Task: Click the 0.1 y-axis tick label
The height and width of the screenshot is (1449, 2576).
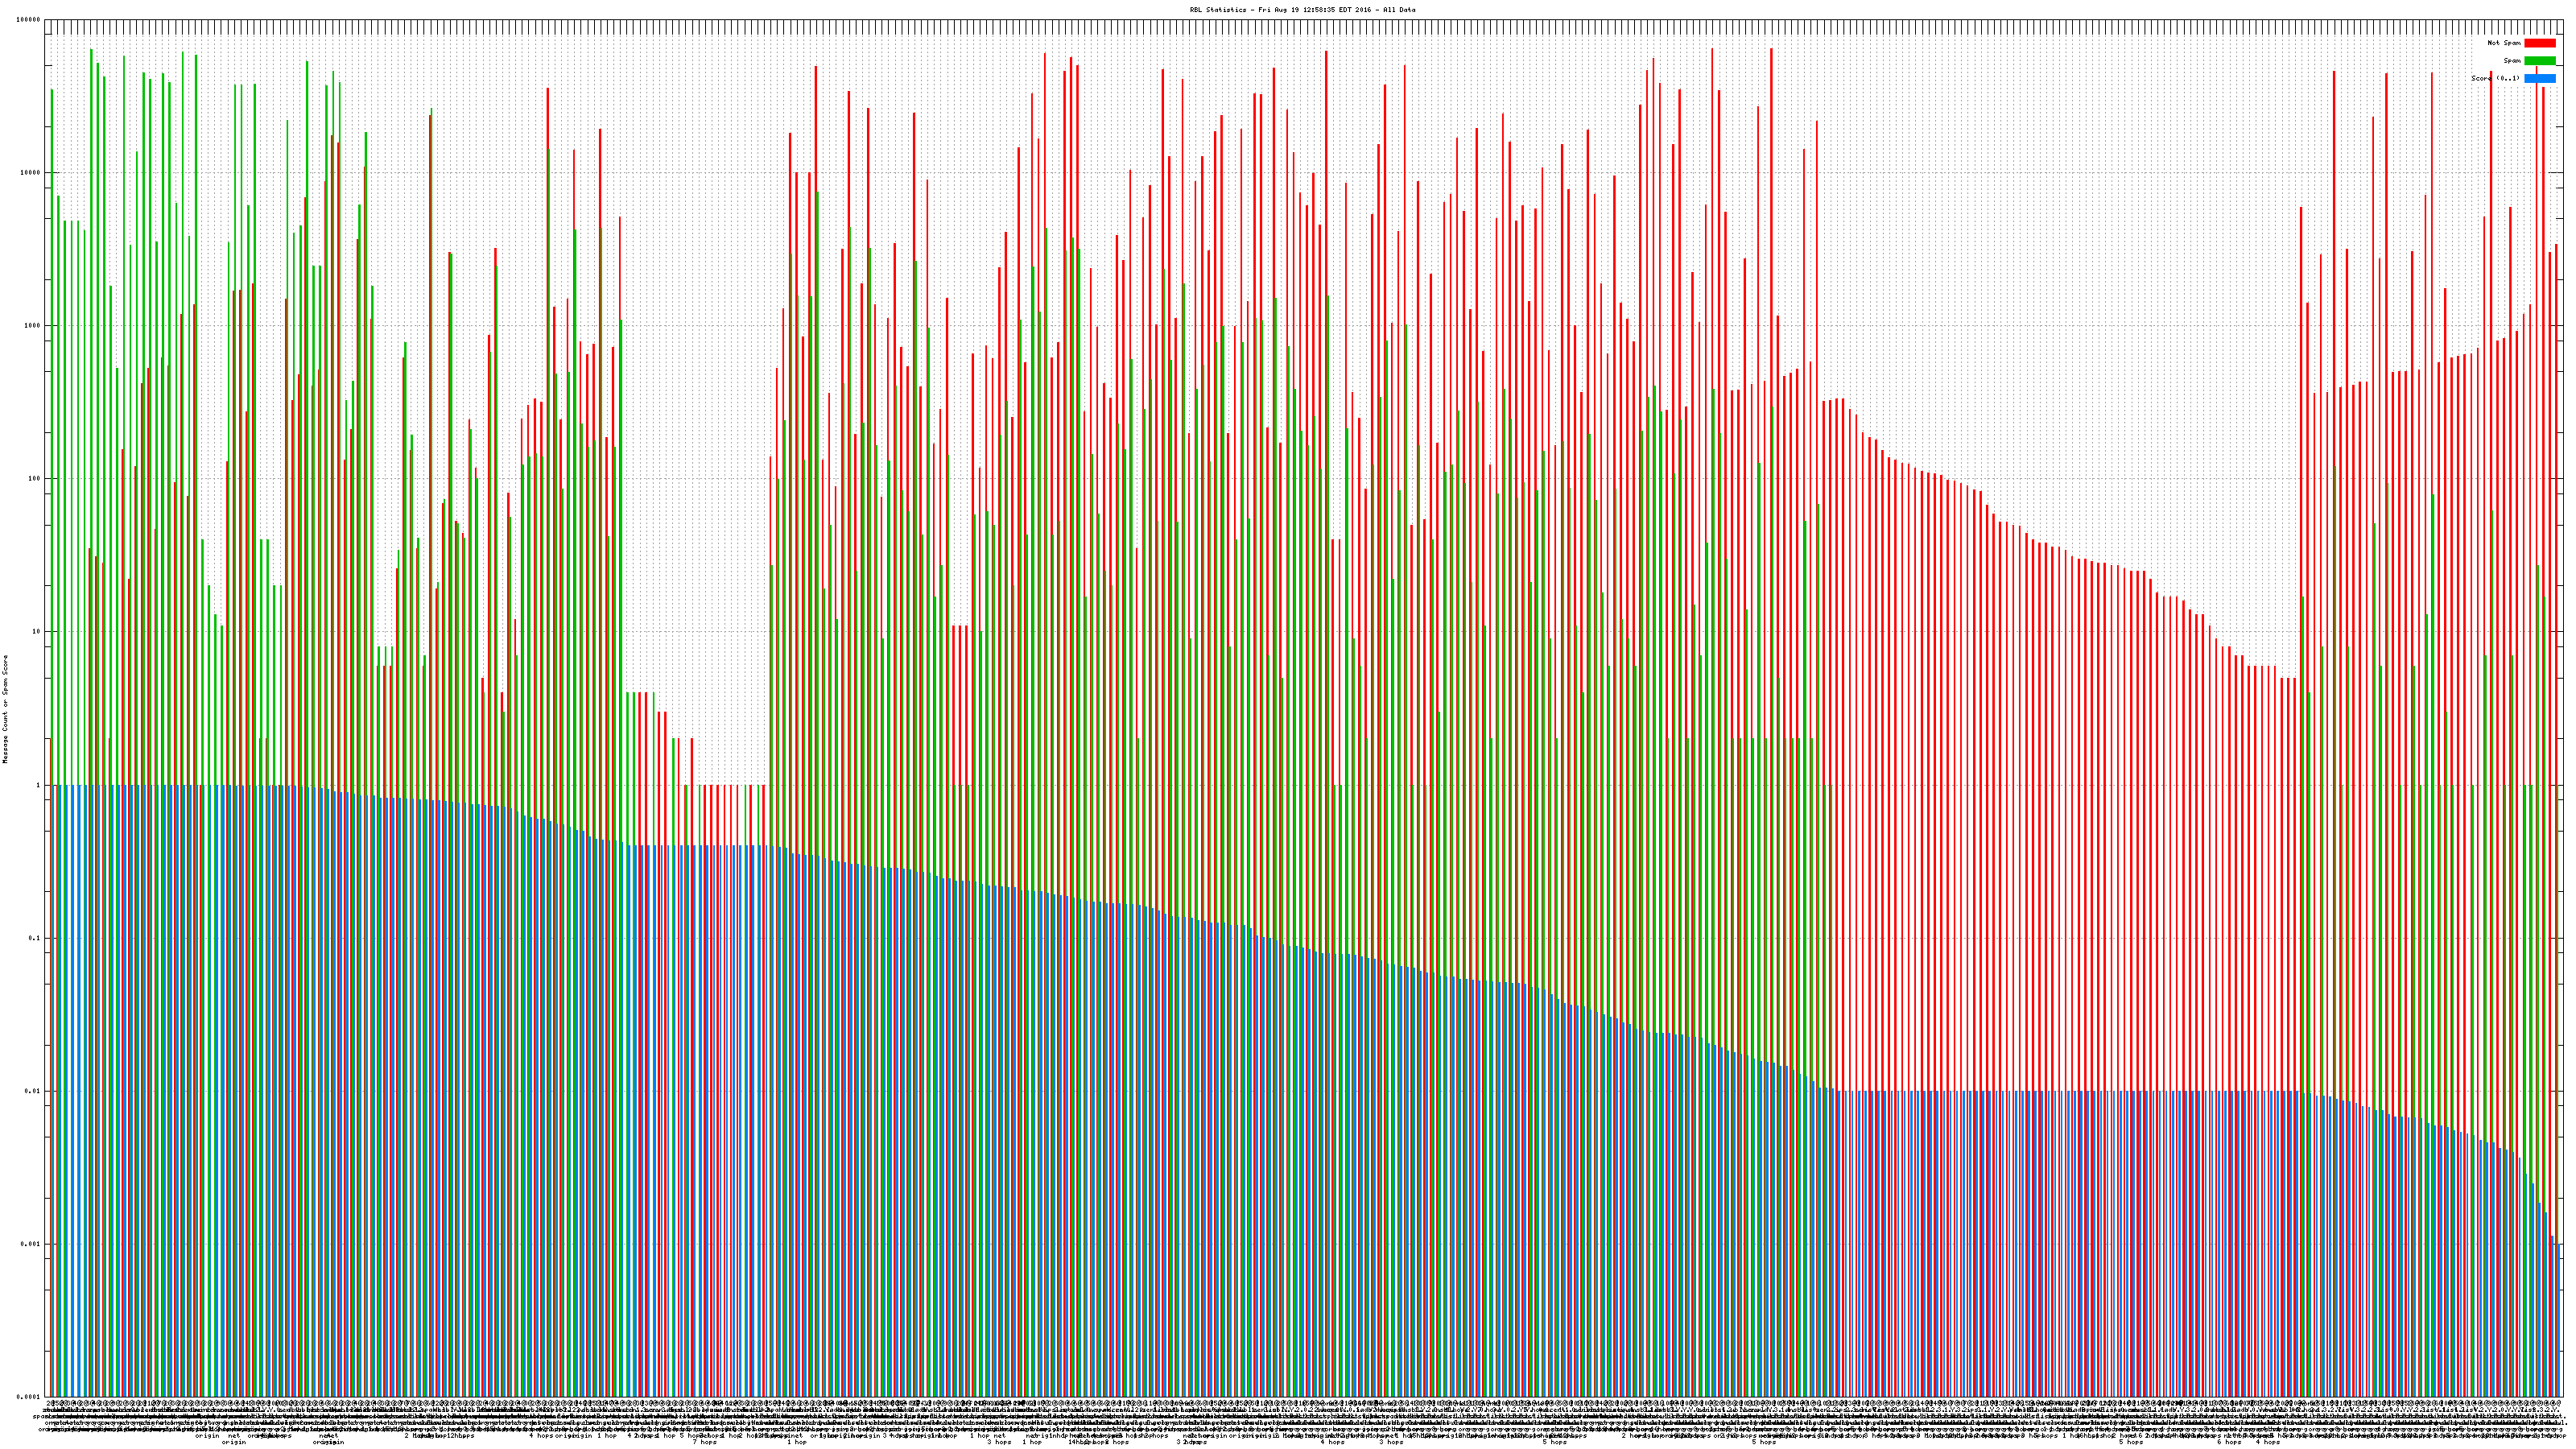Action: click(35, 938)
